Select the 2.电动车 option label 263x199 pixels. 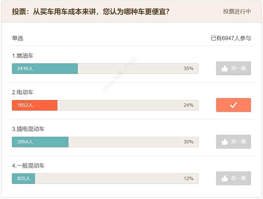tap(23, 93)
